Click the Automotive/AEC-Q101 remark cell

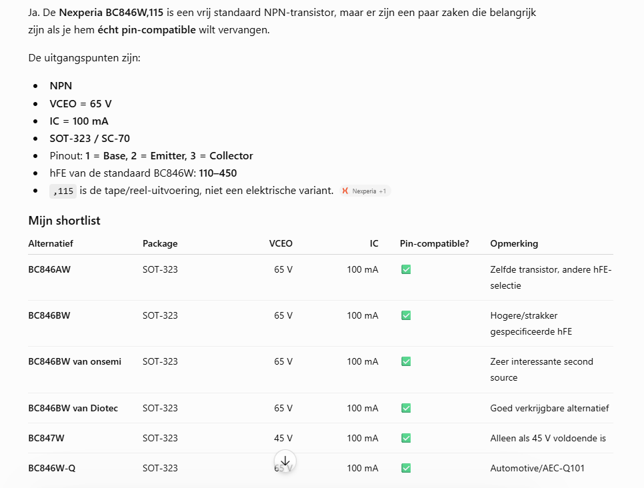pos(537,468)
